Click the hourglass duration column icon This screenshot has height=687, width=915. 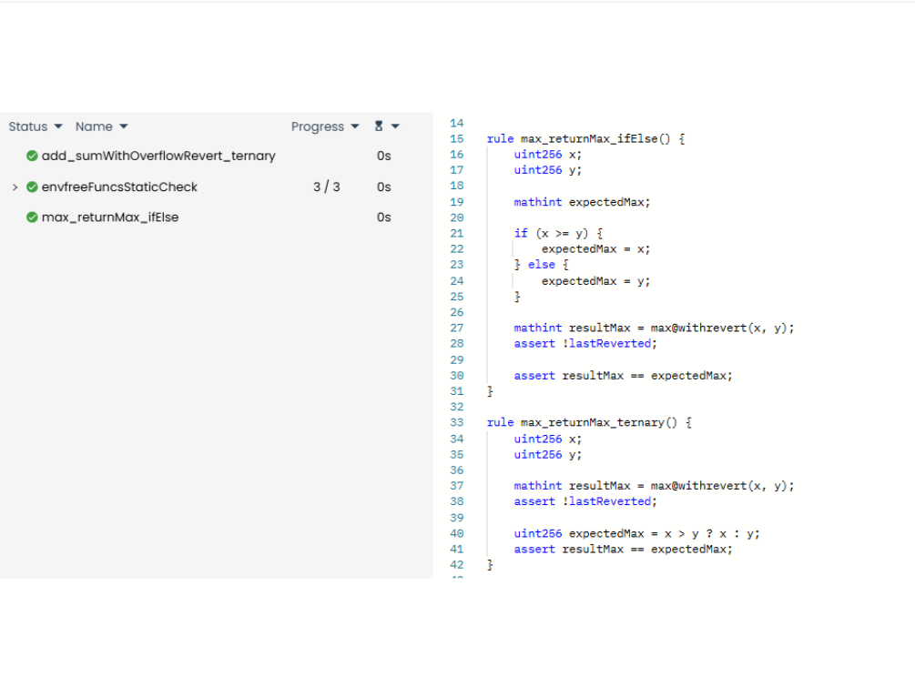pyautogui.click(x=379, y=126)
